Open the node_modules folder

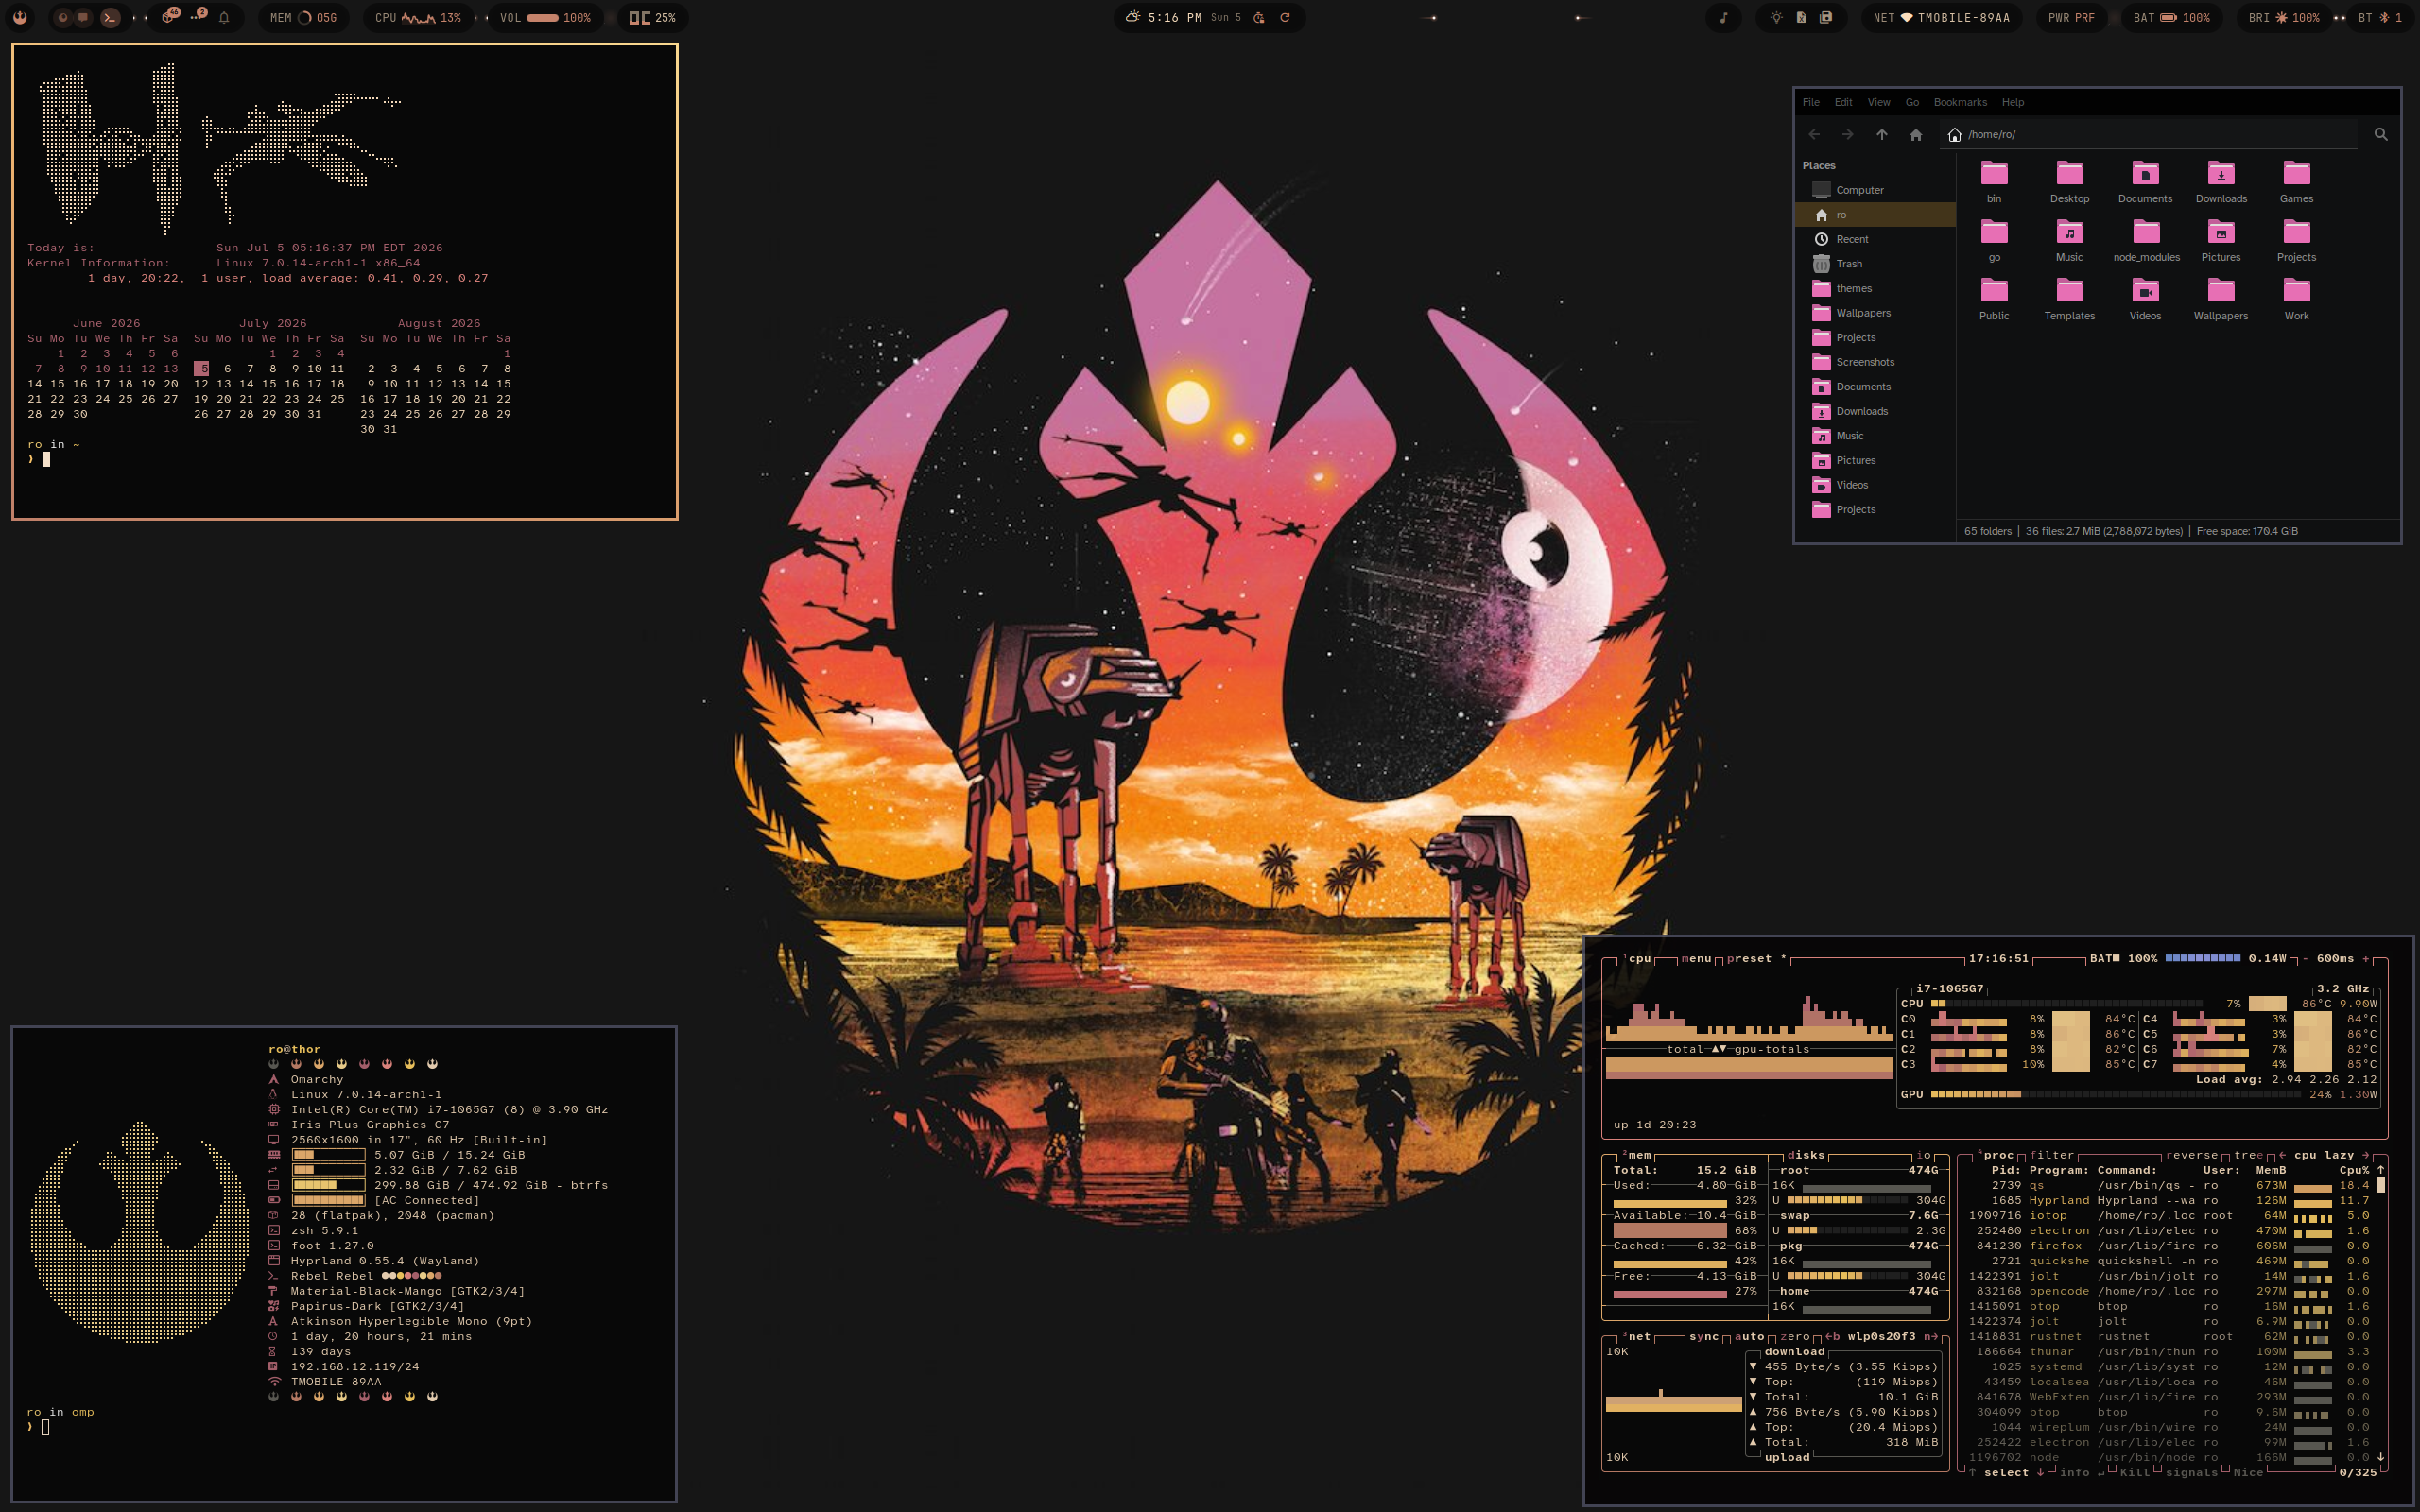coord(2146,241)
